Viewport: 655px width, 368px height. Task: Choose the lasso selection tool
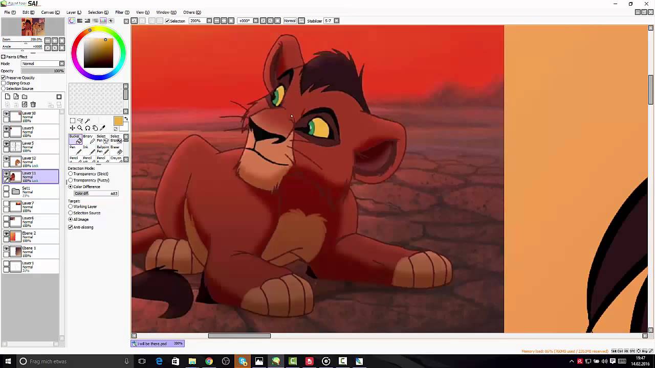click(80, 121)
